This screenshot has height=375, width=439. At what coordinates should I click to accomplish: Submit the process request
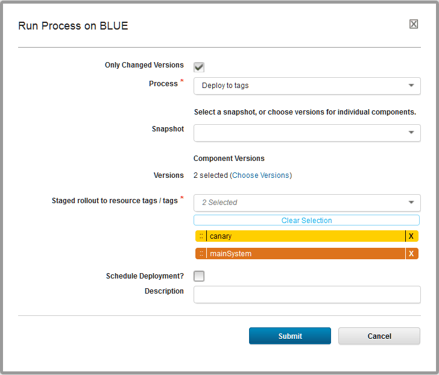(x=290, y=336)
